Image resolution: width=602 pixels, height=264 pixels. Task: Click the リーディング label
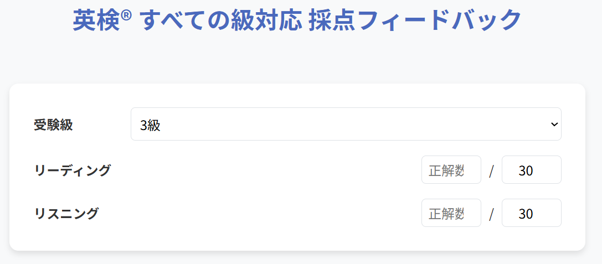[72, 170]
